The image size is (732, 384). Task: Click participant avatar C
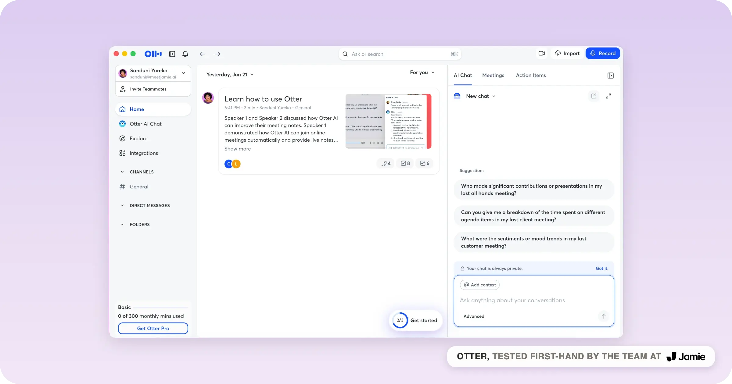(x=228, y=164)
